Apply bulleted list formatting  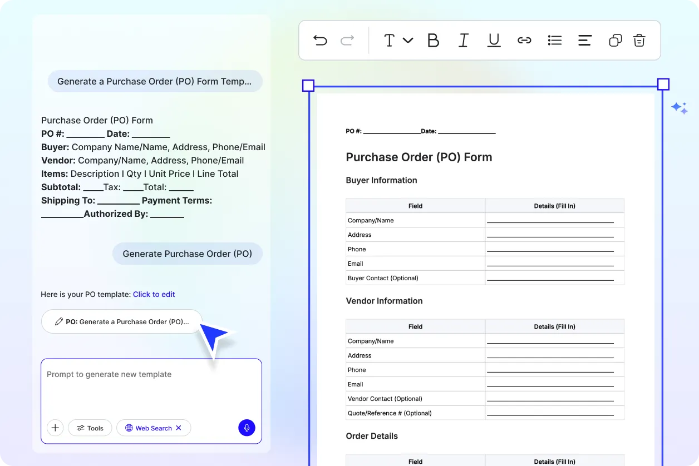point(555,40)
